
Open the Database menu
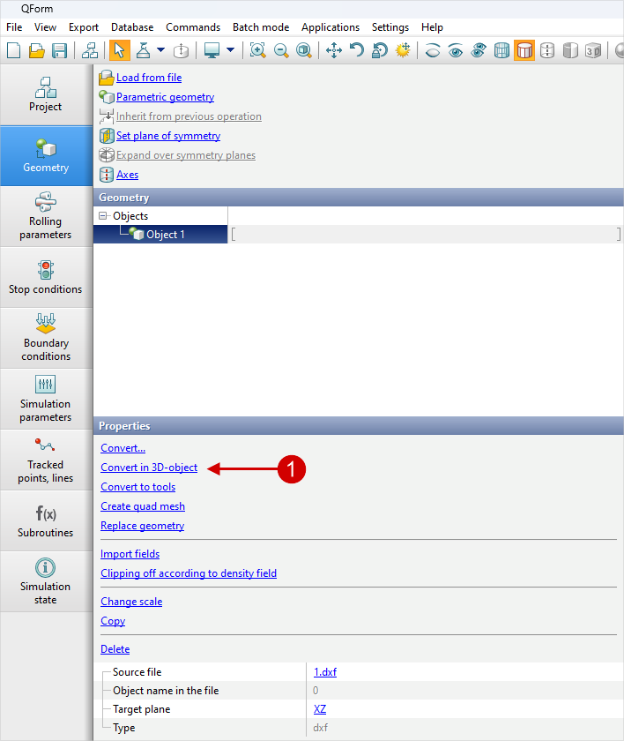click(132, 27)
